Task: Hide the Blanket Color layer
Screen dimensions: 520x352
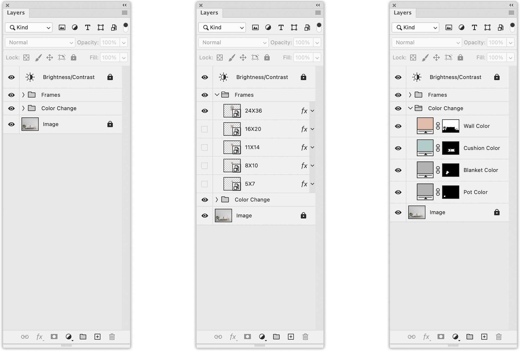Action: click(x=398, y=170)
